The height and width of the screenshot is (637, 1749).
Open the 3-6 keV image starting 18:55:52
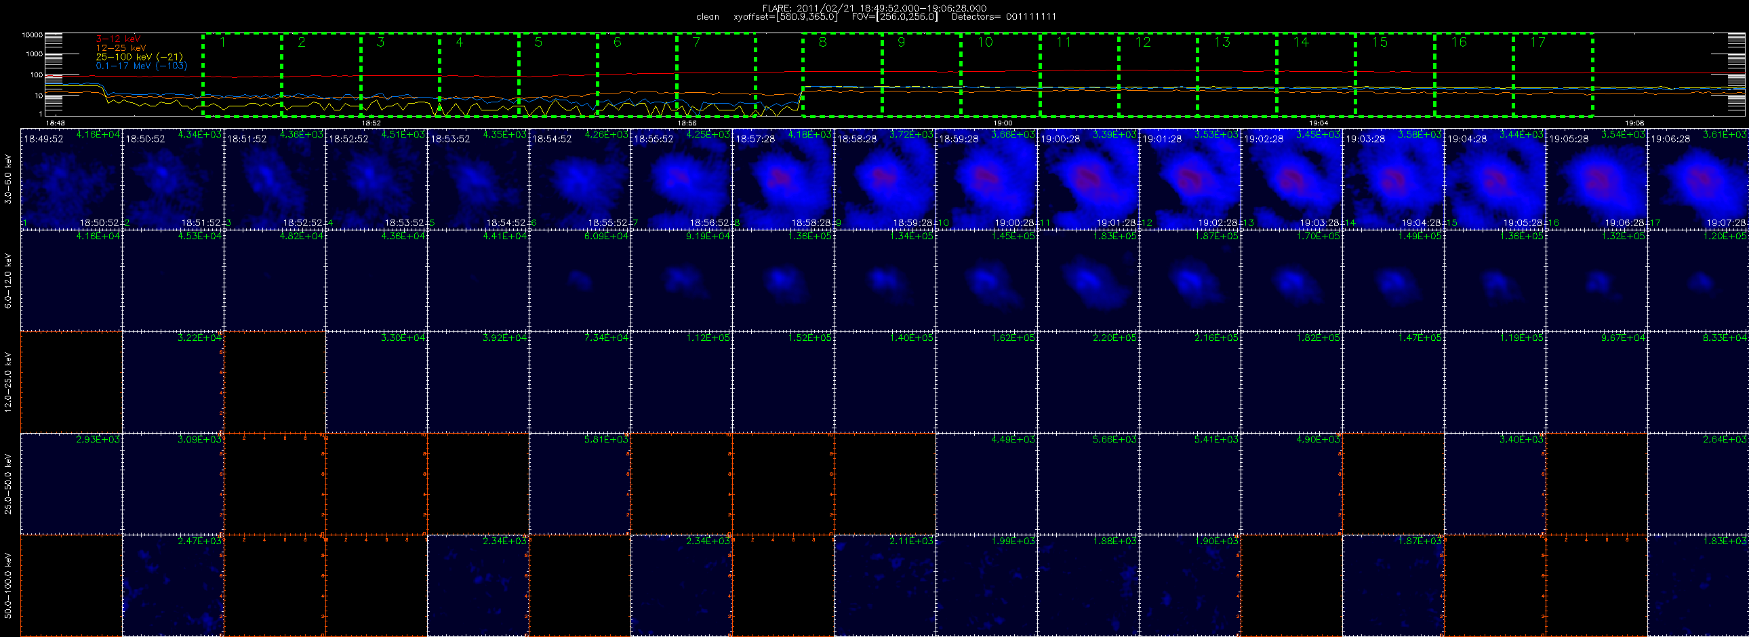682,178
